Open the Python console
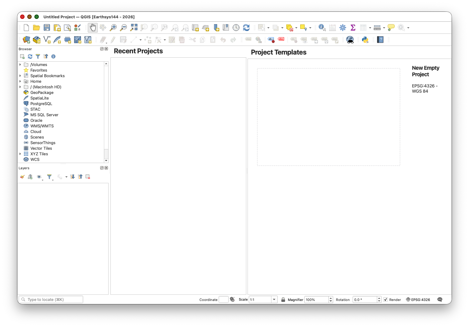Image resolution: width=469 pixels, height=327 pixels. point(365,40)
